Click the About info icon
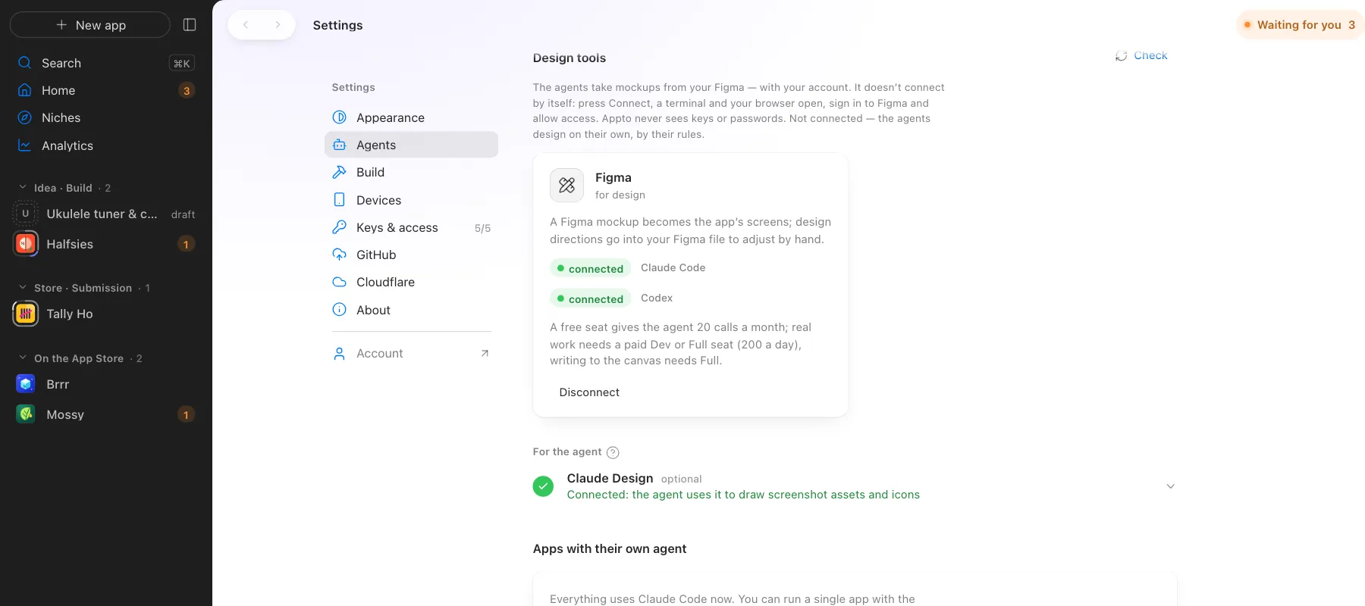 (340, 310)
